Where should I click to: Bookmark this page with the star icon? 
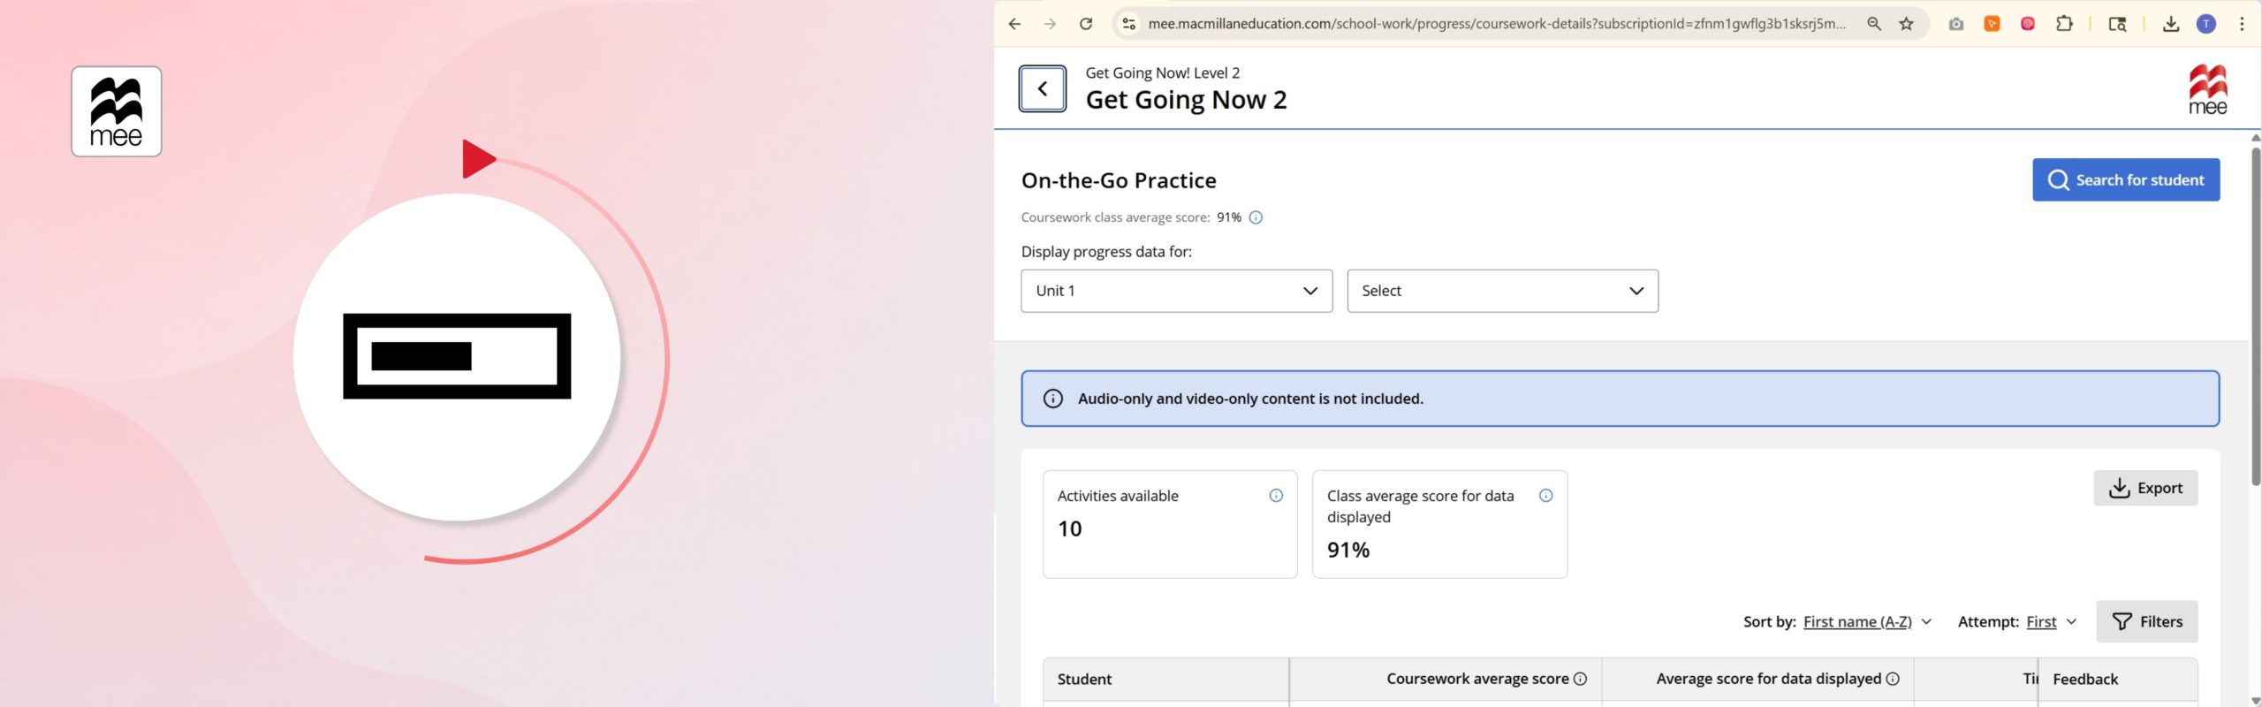point(1907,24)
